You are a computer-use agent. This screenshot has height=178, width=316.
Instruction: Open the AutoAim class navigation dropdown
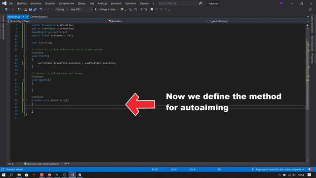[x=158, y=21]
